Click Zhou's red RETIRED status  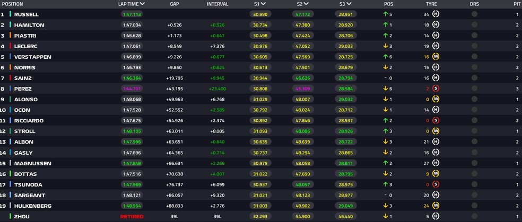pyautogui.click(x=132, y=216)
